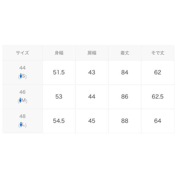Click the 53 body width value
The height and width of the screenshot is (177, 177).
tap(59, 97)
